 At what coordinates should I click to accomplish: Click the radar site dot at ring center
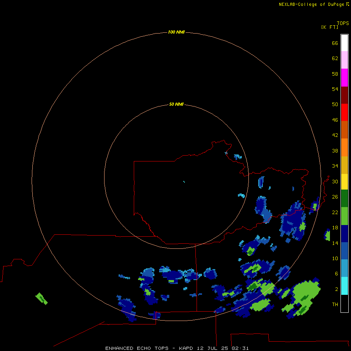click(184, 182)
